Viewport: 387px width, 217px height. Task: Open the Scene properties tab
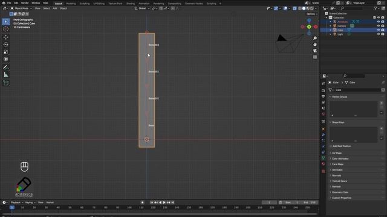pyautogui.click(x=324, y=108)
